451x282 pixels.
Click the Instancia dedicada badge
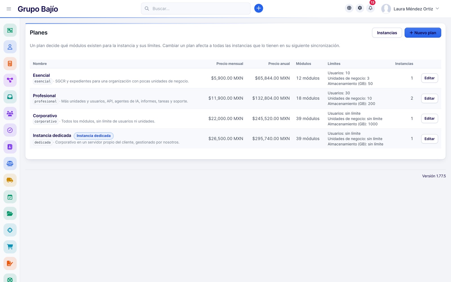[x=94, y=136]
